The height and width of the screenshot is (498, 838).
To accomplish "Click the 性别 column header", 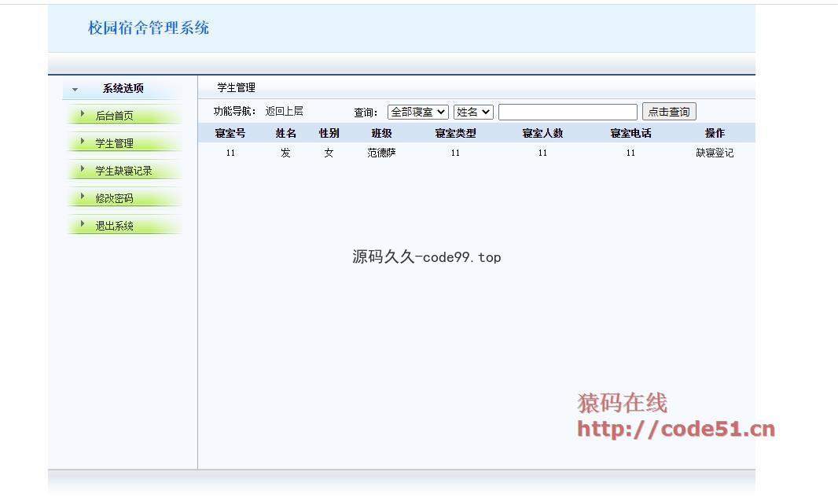I will [x=329, y=134].
